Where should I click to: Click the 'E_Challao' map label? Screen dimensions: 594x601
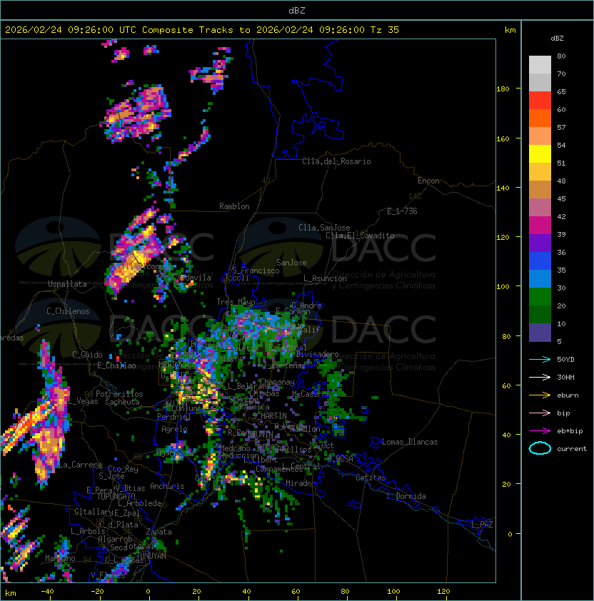coord(116,365)
